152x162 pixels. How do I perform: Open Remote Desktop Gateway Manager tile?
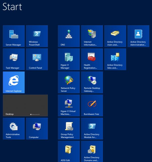(x=92, y=82)
